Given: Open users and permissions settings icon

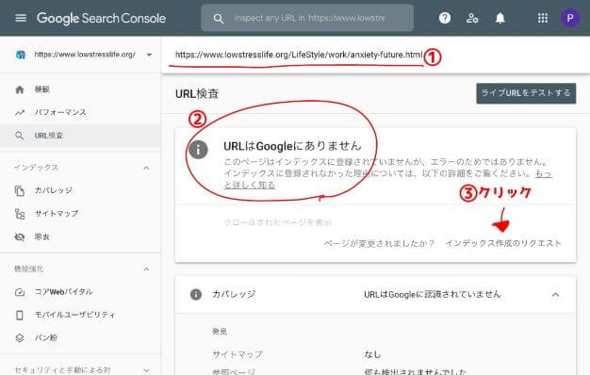Looking at the screenshot, I should tap(472, 18).
